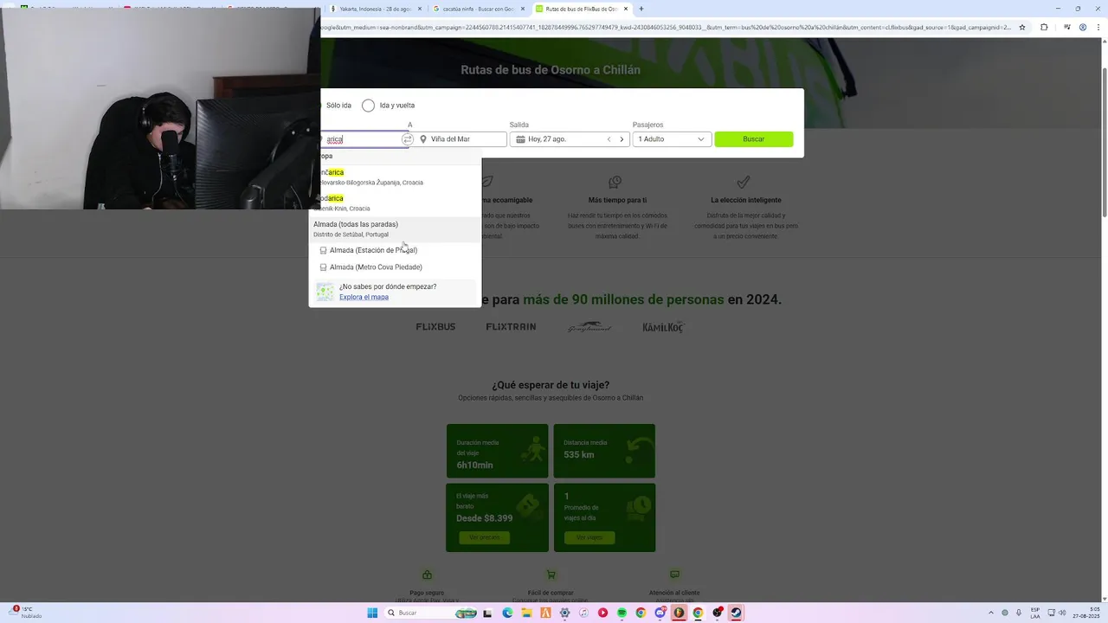Image resolution: width=1108 pixels, height=623 pixels.
Task: Pick the Pančarica Croatia suggestion
Action: tap(395, 177)
